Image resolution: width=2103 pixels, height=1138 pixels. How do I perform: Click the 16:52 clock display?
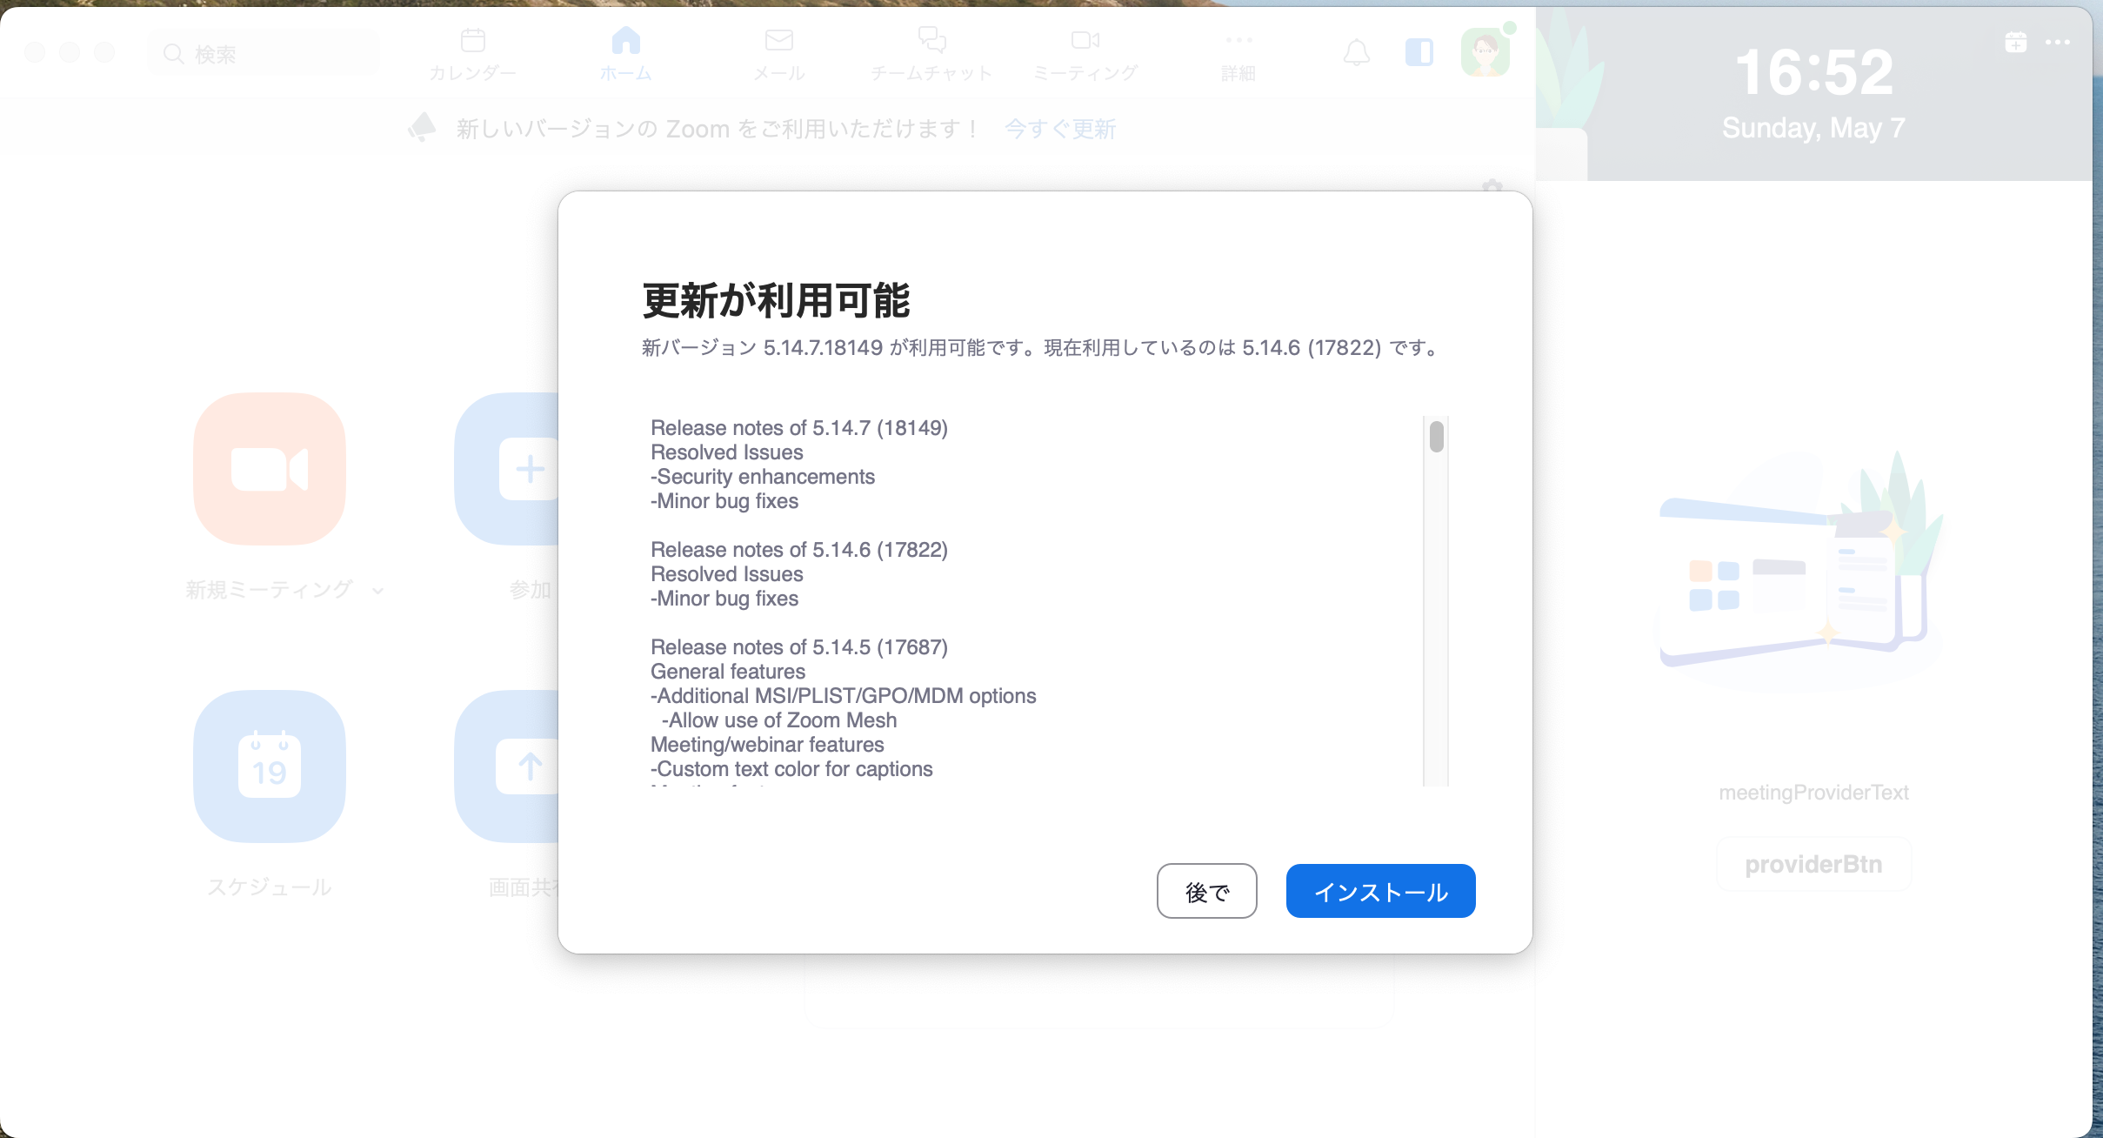pyautogui.click(x=1813, y=71)
